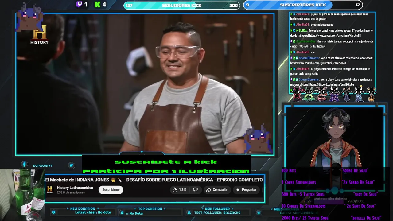The image size is (393, 221).
Task: Click the '2000 Bits/ 25 Twitch Subs' reward line
Action: 305,218
